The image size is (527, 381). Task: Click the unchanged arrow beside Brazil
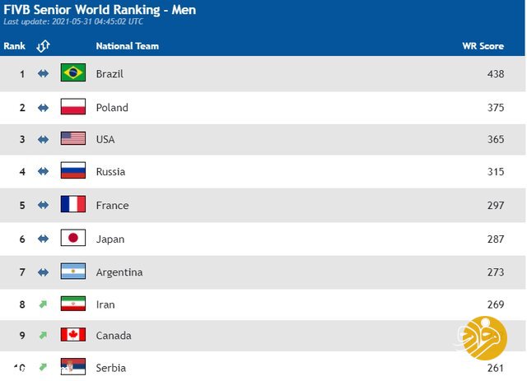tap(43, 73)
